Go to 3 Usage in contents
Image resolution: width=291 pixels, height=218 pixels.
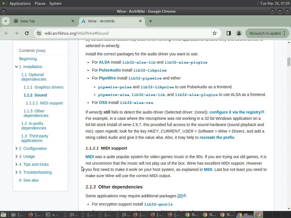27,156
